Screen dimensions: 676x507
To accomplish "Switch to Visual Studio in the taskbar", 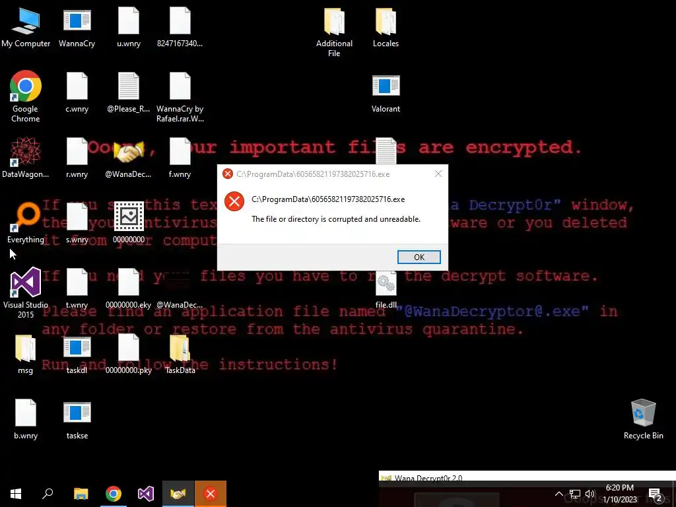I will pos(146,494).
